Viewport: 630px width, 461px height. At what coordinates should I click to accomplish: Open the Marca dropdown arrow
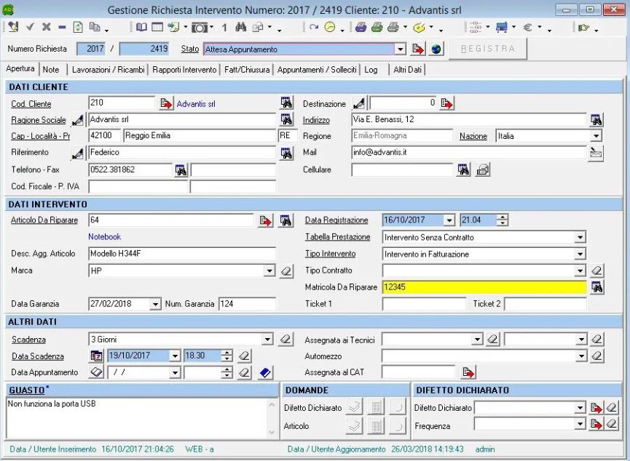(x=269, y=270)
